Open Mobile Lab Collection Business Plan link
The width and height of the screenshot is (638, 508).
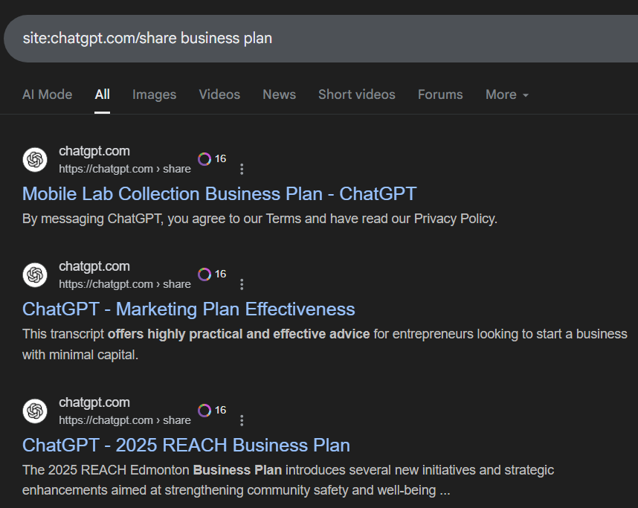[219, 194]
